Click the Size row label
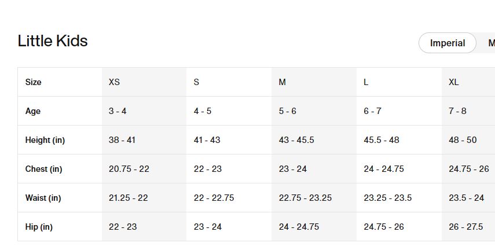This screenshot has height=250, width=495. point(34,82)
